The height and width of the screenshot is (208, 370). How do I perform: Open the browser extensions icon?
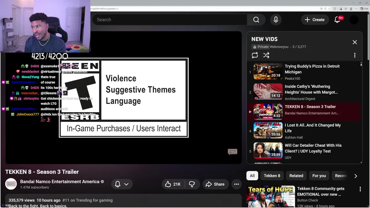click(x=335, y=9)
